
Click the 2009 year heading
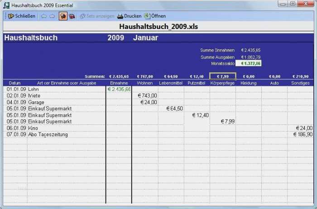tap(115, 38)
